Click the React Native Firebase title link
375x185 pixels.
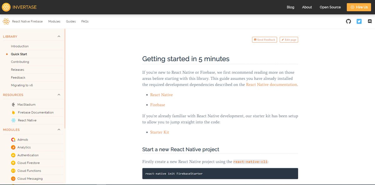(x=27, y=22)
